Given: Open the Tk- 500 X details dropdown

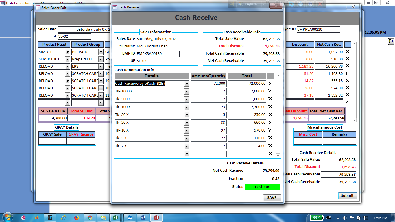Looking at the screenshot, I should tap(187, 99).
